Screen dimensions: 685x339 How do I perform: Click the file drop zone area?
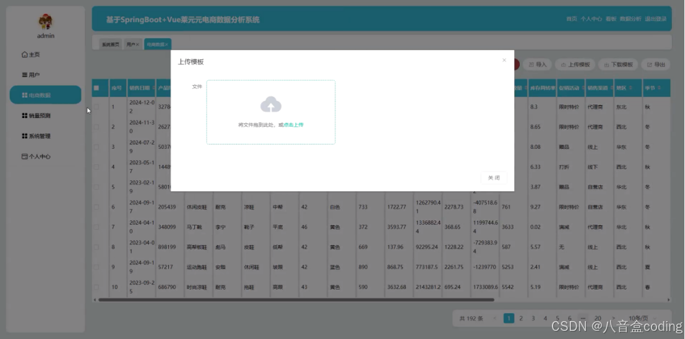tap(271, 112)
